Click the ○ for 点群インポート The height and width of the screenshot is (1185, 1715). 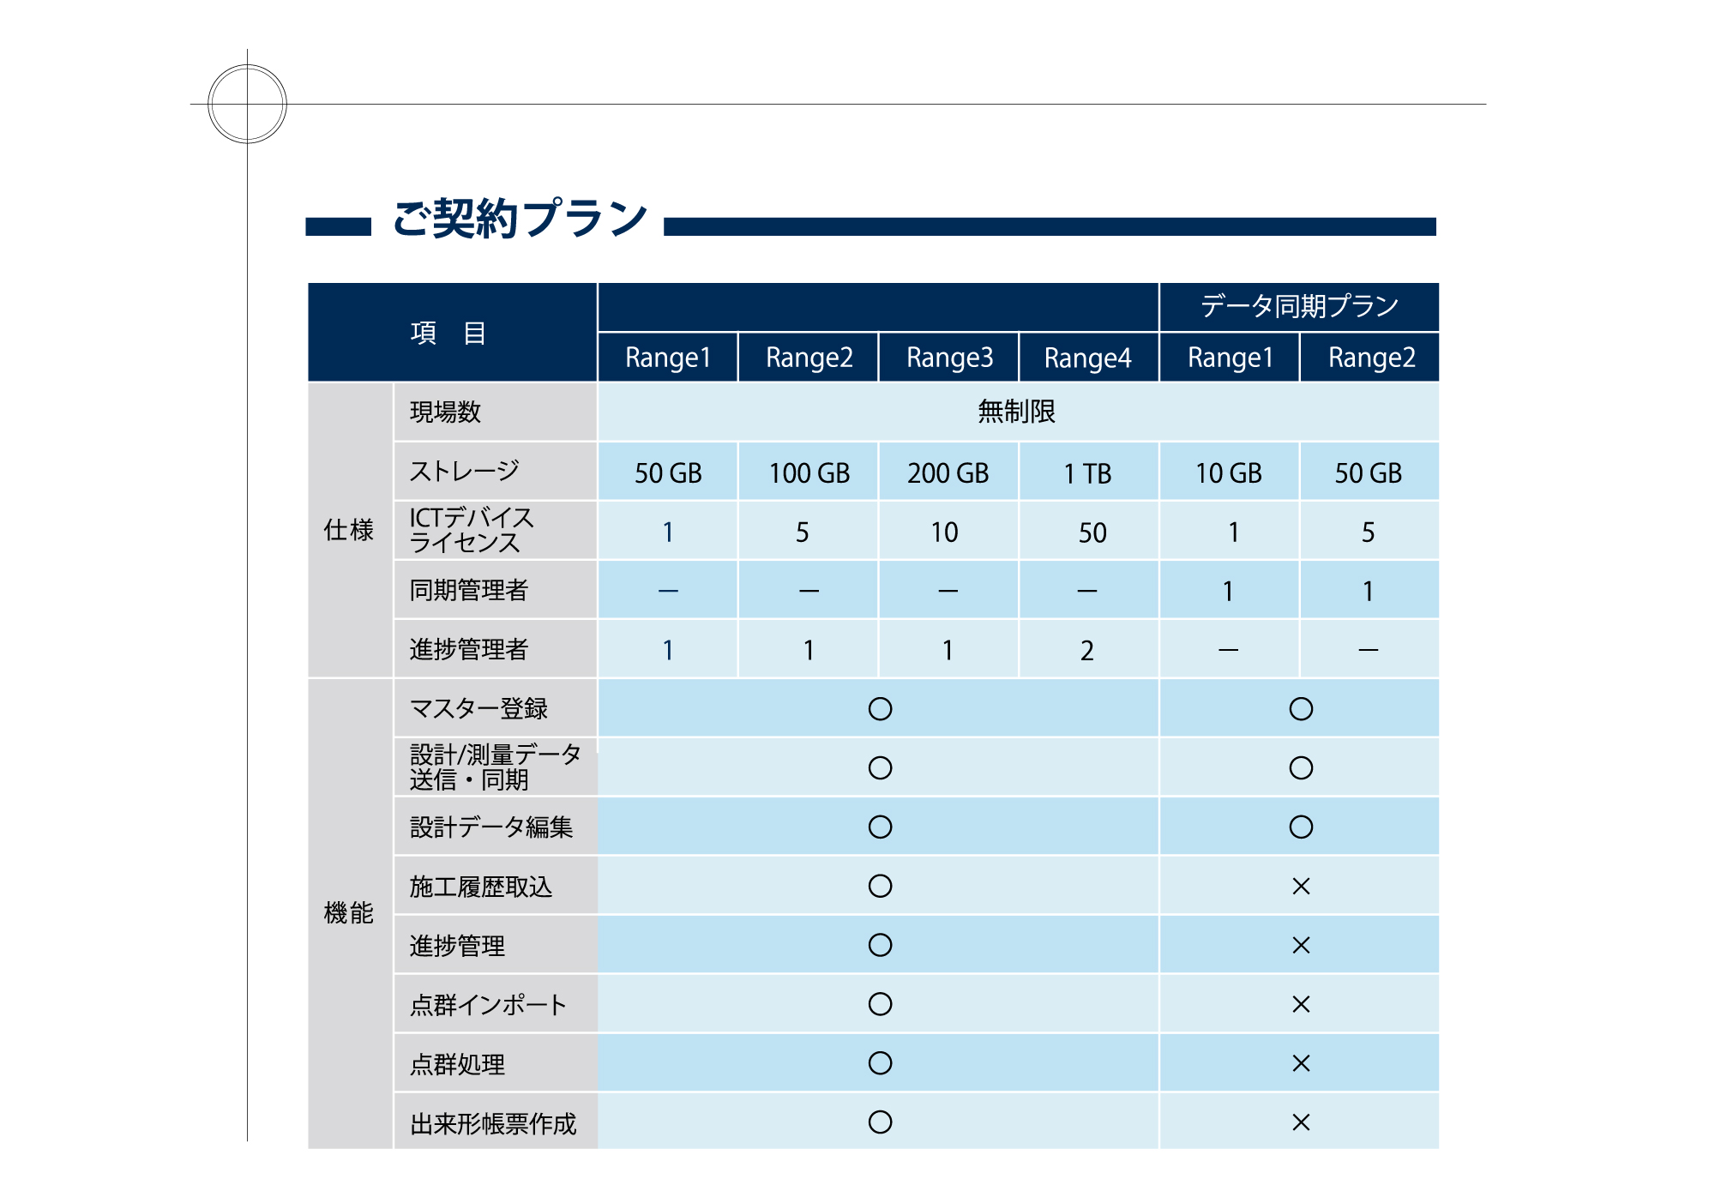(x=879, y=1005)
